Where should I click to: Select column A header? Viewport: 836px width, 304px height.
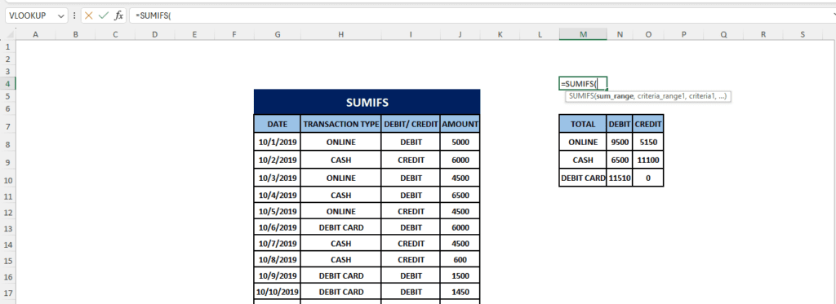pyautogui.click(x=36, y=34)
